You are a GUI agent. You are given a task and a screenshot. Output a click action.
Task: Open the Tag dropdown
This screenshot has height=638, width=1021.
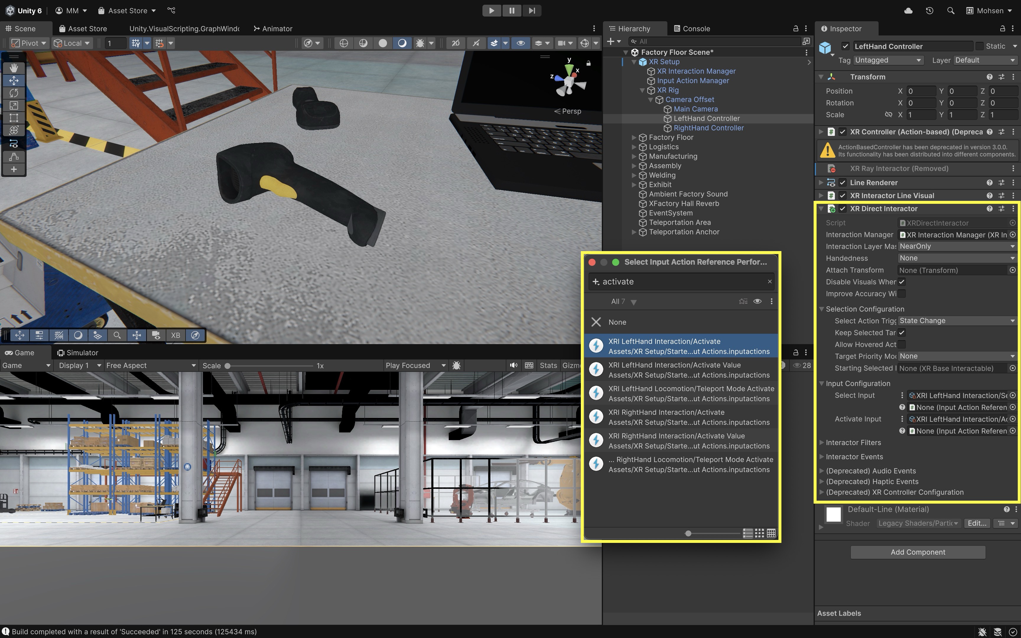(888, 60)
